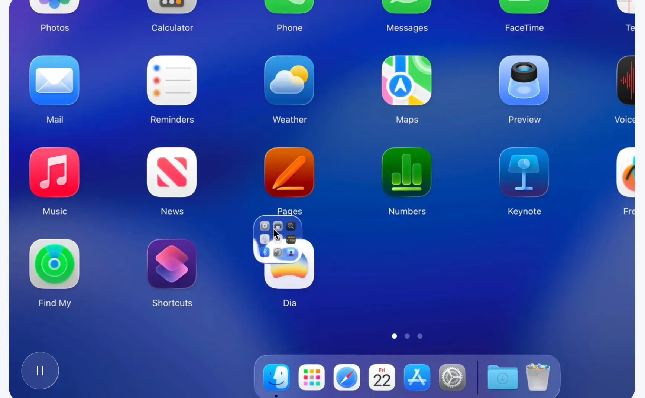This screenshot has width=645, height=398.
Task: Open the Downloads folder in Dock
Action: point(502,377)
